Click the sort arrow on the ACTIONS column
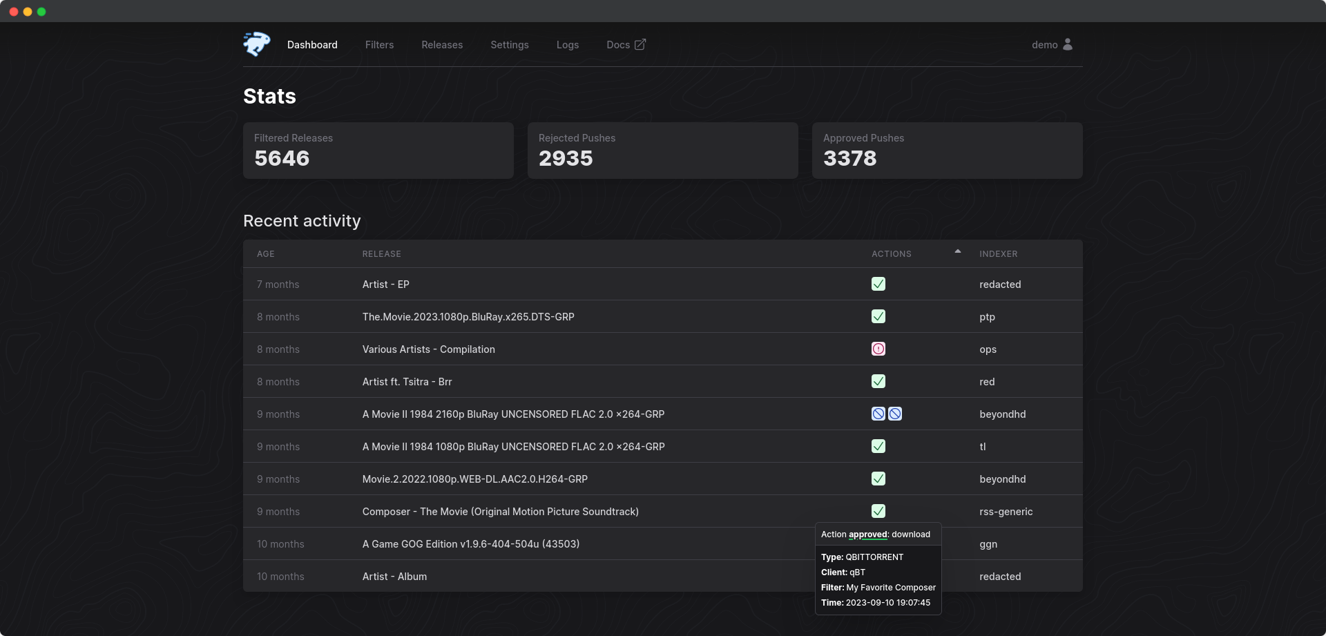Viewport: 1326px width, 636px height. (957, 251)
